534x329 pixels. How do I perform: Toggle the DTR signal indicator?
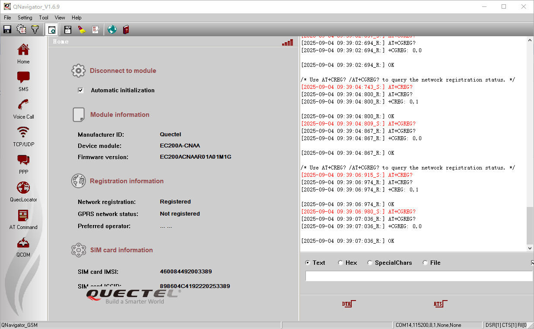[349, 304]
